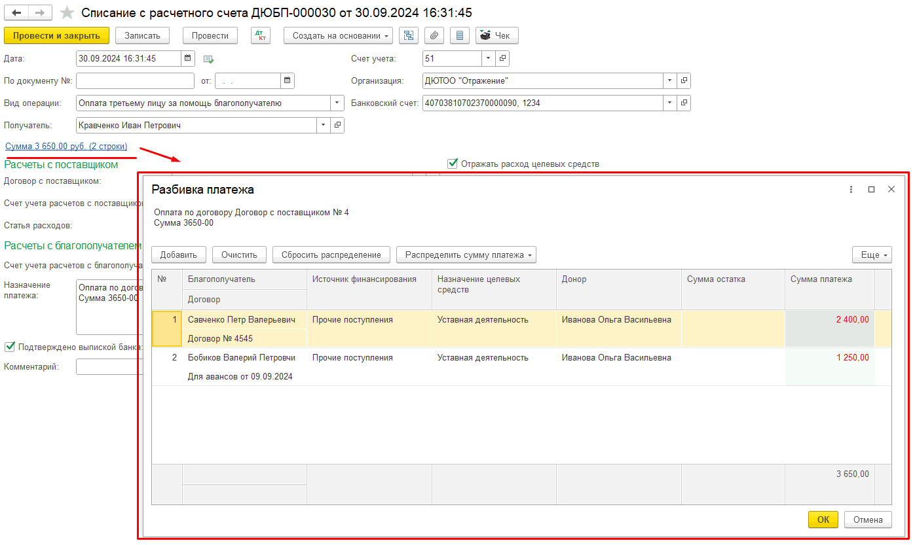Select the Бобиков Валерий Петрович row

(241, 358)
